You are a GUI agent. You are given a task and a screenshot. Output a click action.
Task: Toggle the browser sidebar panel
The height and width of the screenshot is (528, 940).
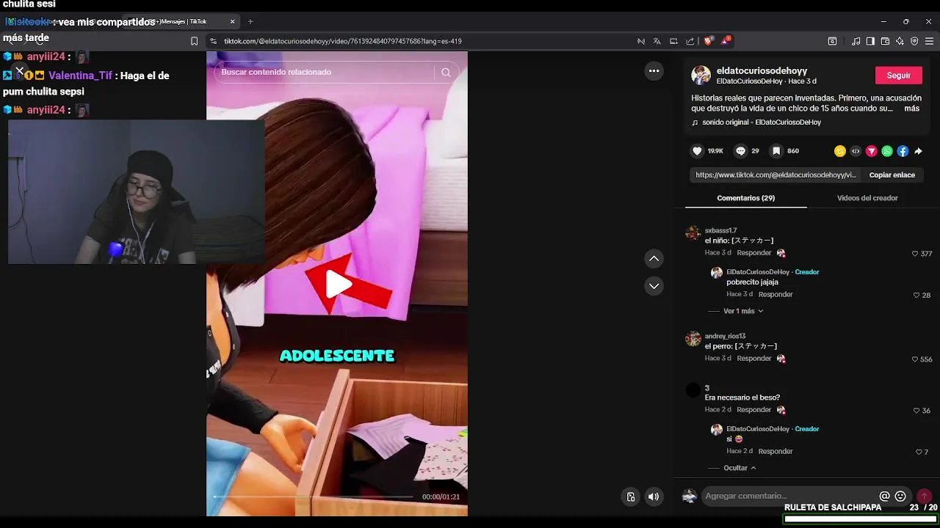(870, 41)
